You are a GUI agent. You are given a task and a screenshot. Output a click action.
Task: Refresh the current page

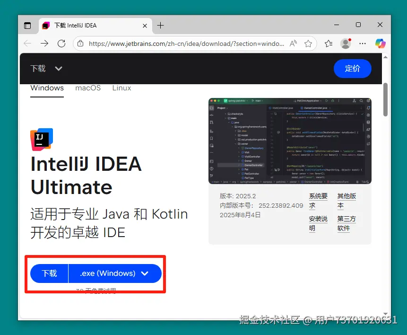[x=61, y=44]
